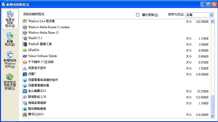
Task: Click the 迅雷看看播放器 icon
Action: (x=25, y=86)
